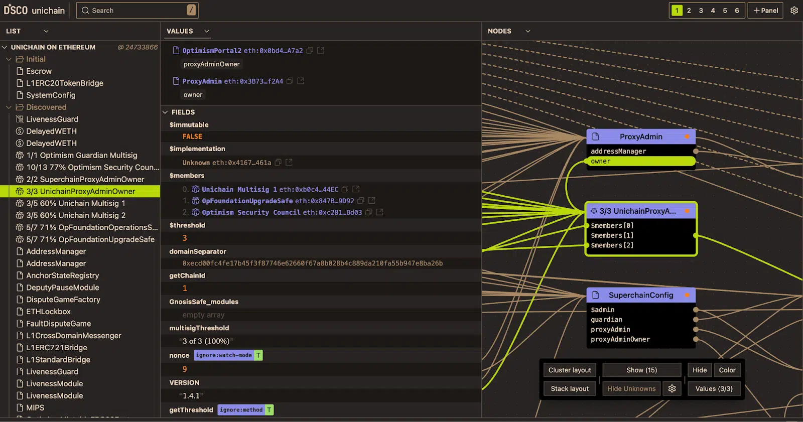Viewport: 803px width, 422px height.
Task: Copy Optimism Security Council address
Action: pos(368,212)
